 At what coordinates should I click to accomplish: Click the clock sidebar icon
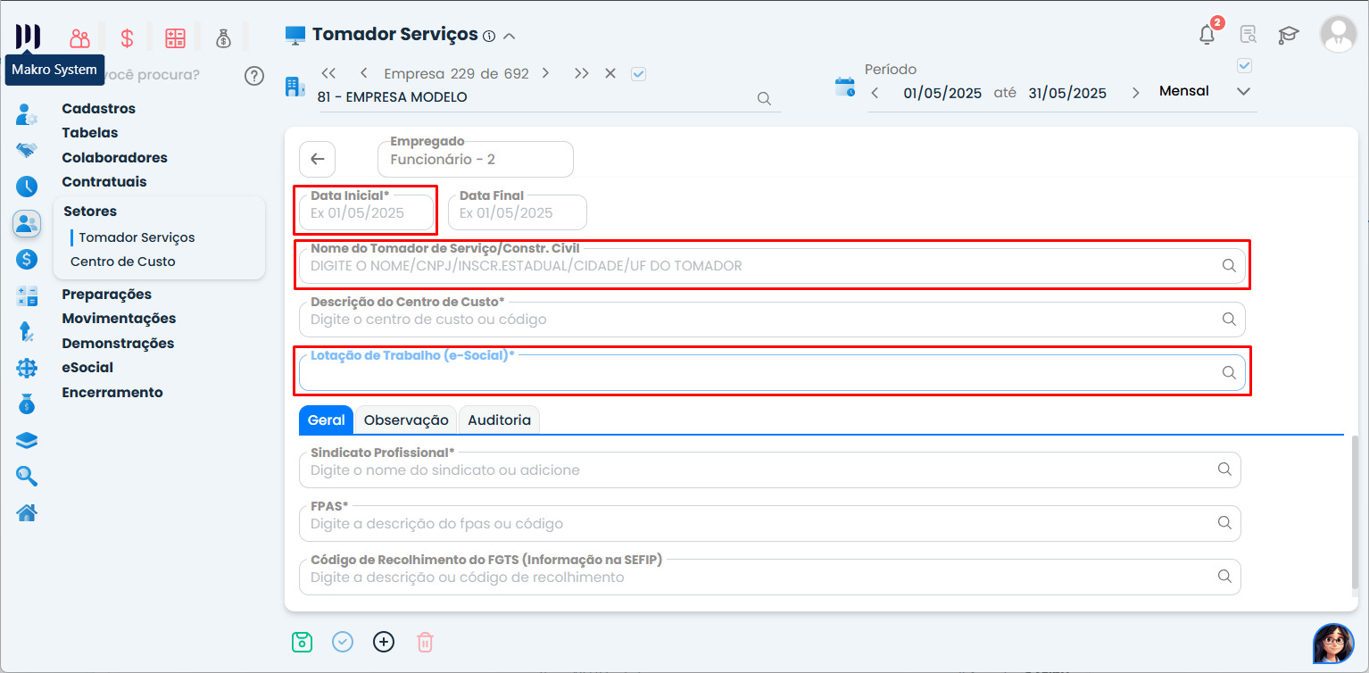click(x=27, y=187)
